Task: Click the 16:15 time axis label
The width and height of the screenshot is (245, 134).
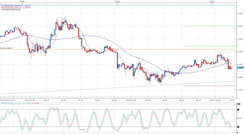Action: coord(181,100)
